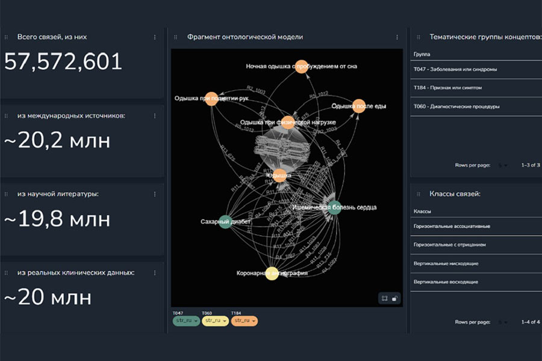Click the 'Одышка после еды' orange node

(x=358, y=106)
